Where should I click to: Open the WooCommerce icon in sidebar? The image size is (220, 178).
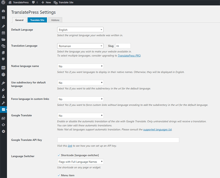pyautogui.click(x=3, y=68)
